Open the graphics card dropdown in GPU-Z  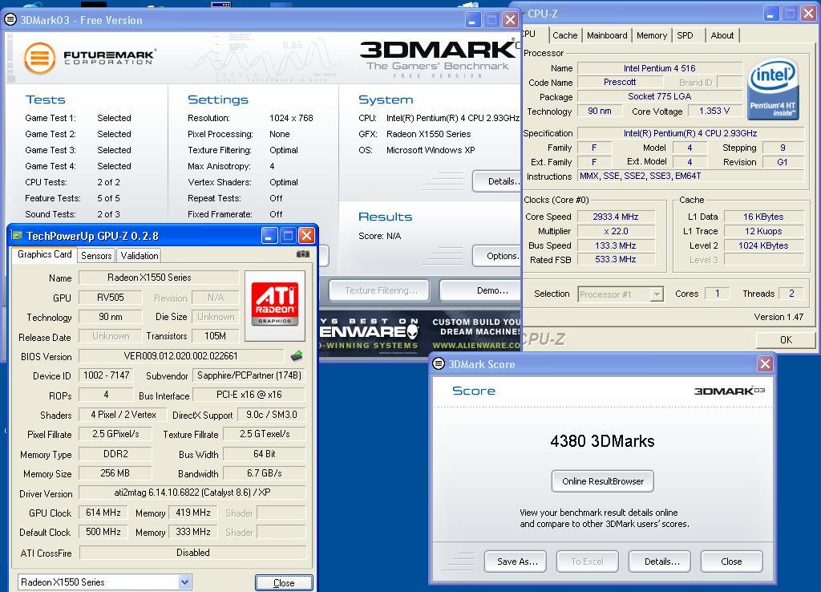[x=184, y=582]
